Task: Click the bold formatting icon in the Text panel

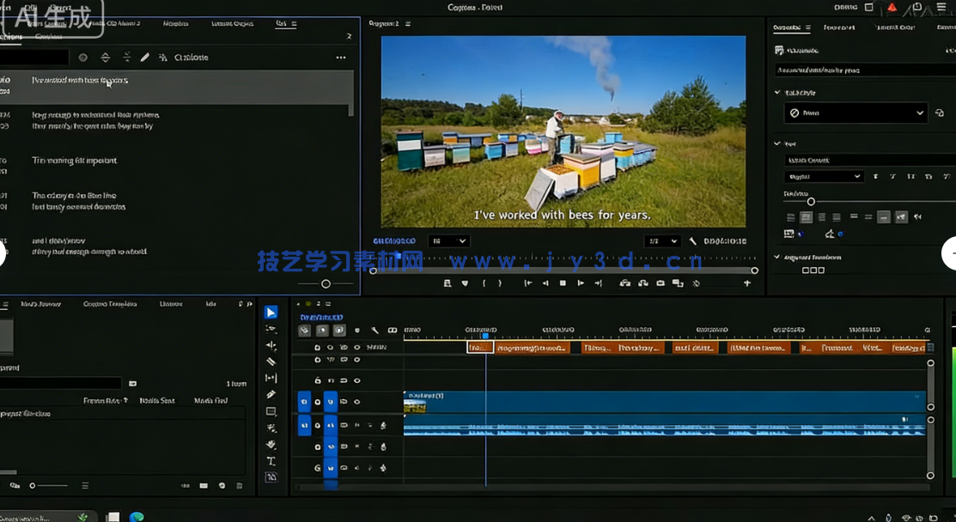Action: pyautogui.click(x=876, y=177)
